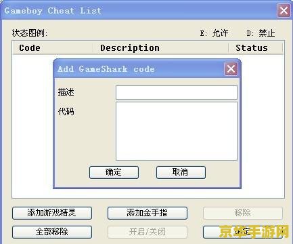
Task: Sort by the Code column header
Action: pos(53,48)
